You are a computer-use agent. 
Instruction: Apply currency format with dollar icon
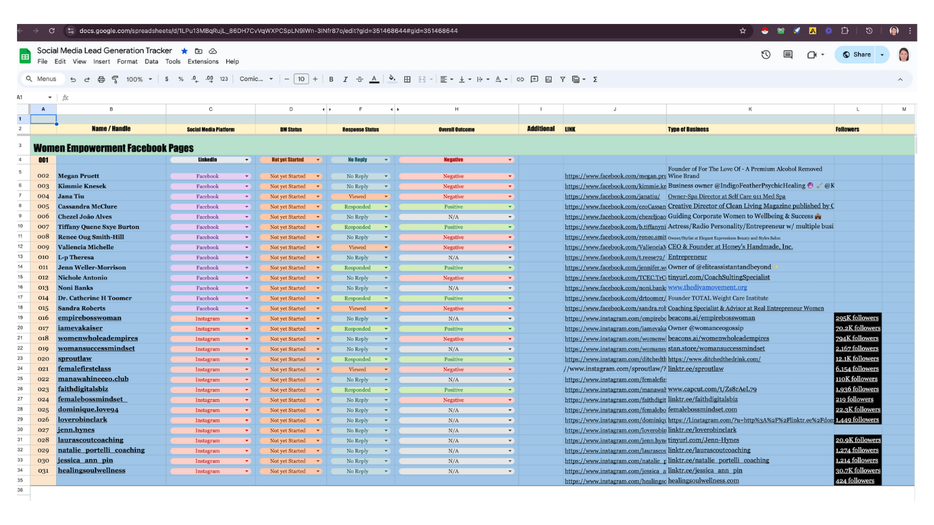[x=167, y=79]
